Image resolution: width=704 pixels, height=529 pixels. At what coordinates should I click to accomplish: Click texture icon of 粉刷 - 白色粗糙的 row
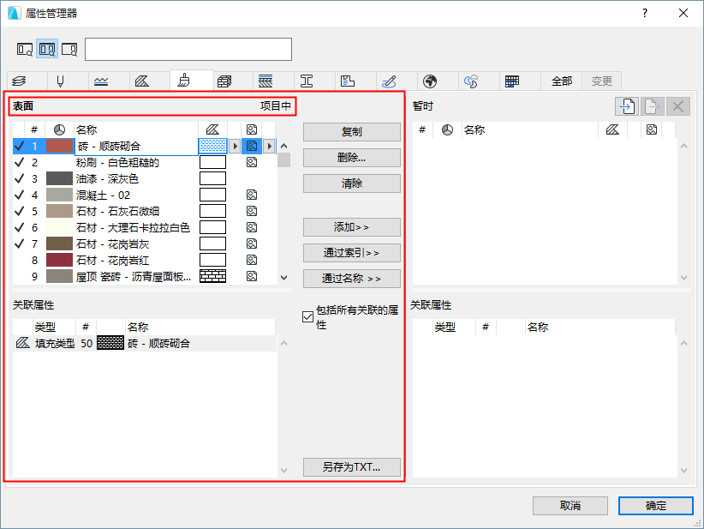click(x=252, y=162)
